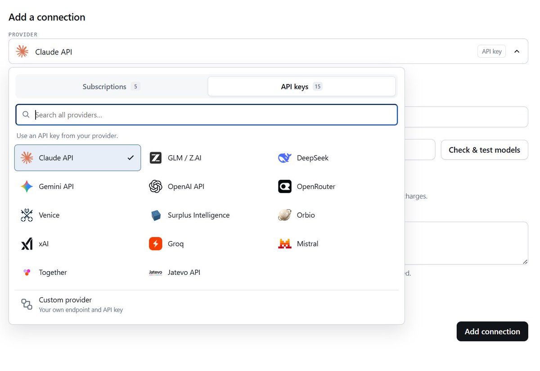This screenshot has width=540, height=371.
Task: Click the Groq orange lightning icon
Action: (156, 244)
